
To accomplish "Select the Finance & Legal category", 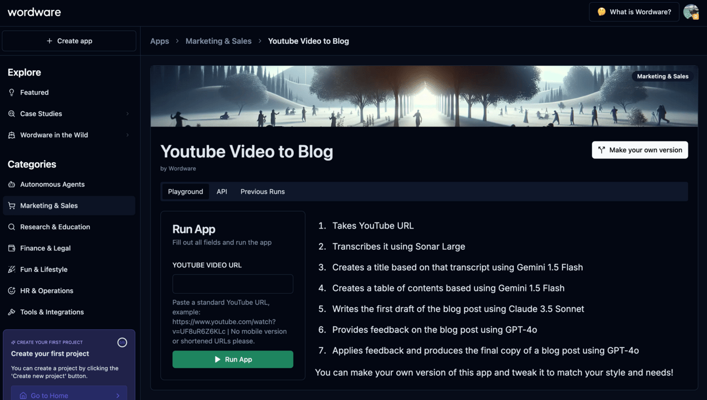I will (x=69, y=248).
